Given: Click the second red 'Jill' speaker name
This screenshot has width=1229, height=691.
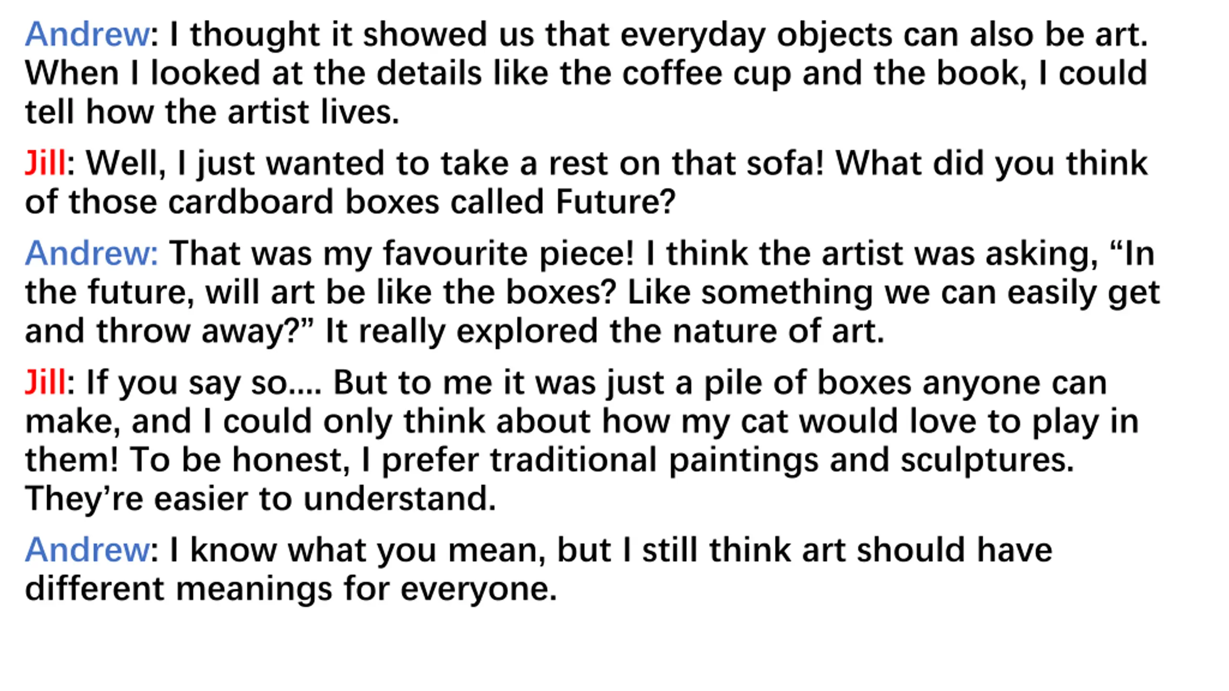Looking at the screenshot, I should click(45, 383).
